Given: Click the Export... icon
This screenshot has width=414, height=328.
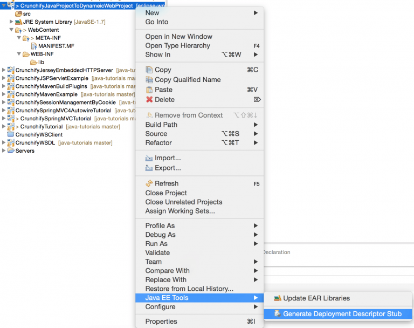Looking at the screenshot, I should coord(149,168).
